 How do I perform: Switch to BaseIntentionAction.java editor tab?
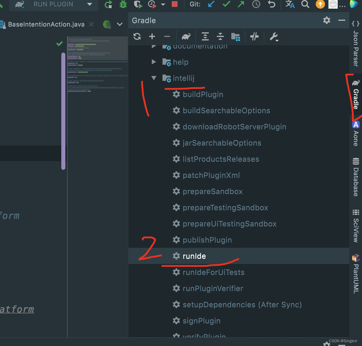[46, 24]
